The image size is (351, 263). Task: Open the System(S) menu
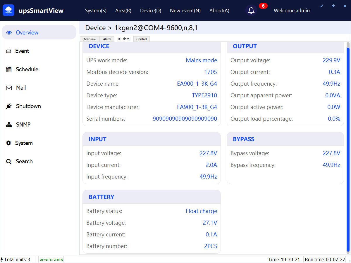pyautogui.click(x=96, y=11)
